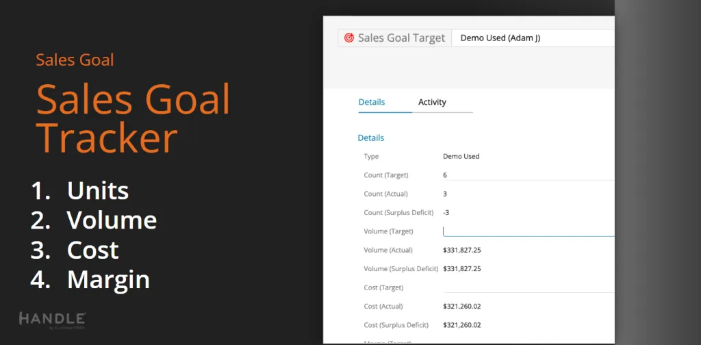Click the Volume (Target) label

(x=388, y=231)
